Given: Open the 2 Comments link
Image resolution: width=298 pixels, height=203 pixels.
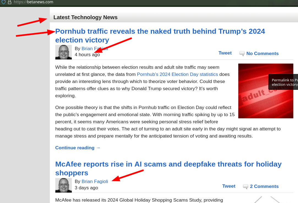Looking at the screenshot, I should [x=264, y=186].
